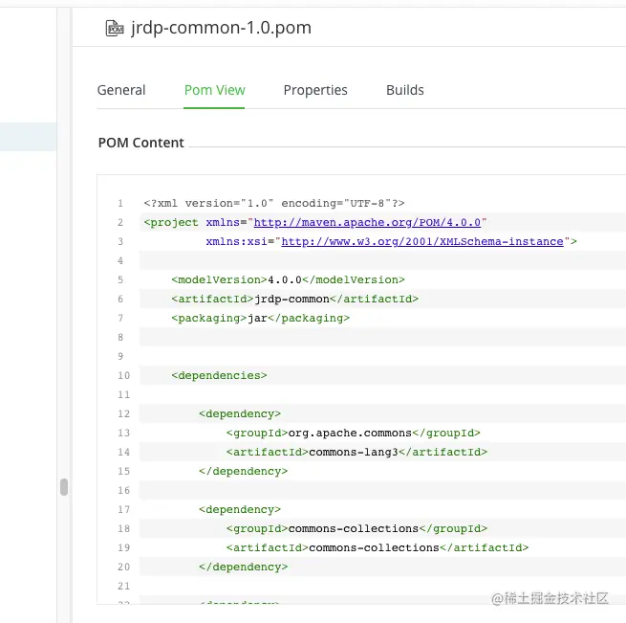Click the packaging jar line

click(x=260, y=318)
